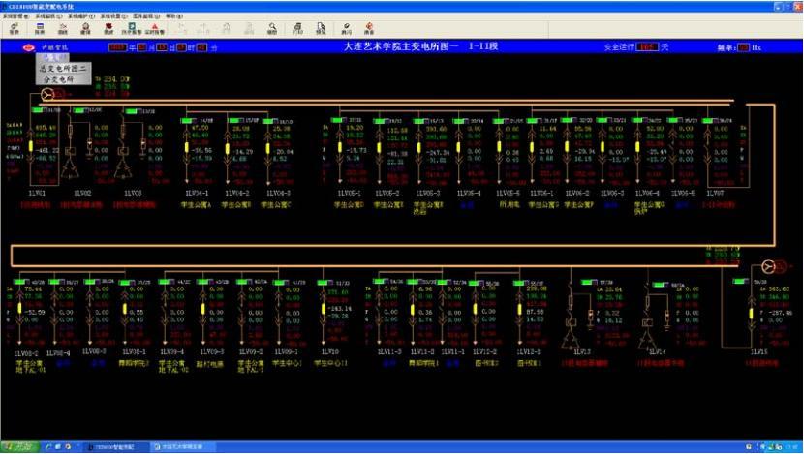Open the print preview toolbar icon
This screenshot has width=804, height=454.
(320, 29)
